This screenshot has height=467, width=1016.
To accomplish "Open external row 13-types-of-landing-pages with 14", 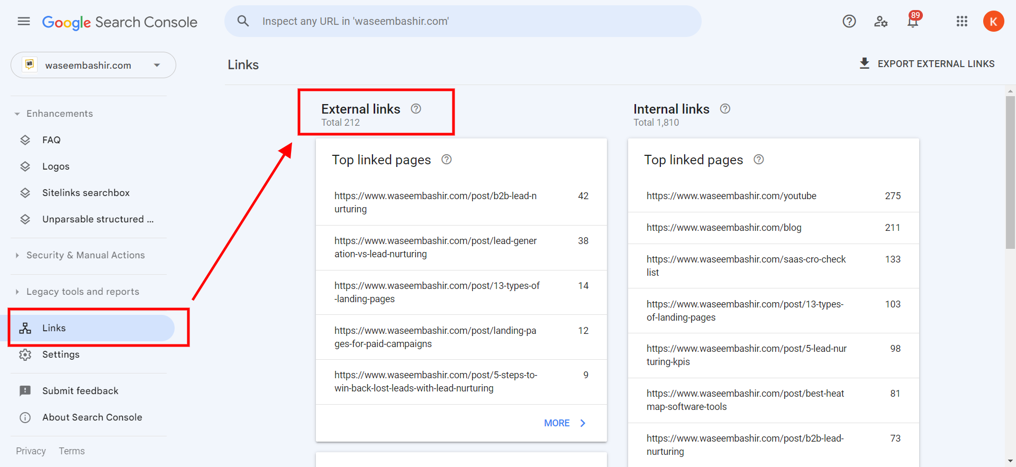I will point(461,293).
